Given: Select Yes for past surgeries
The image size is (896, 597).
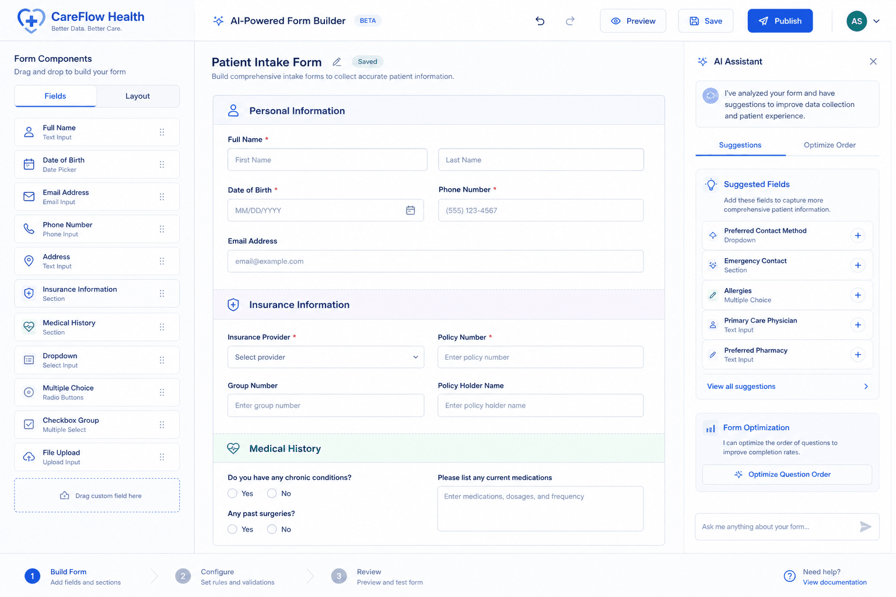Looking at the screenshot, I should (232, 529).
